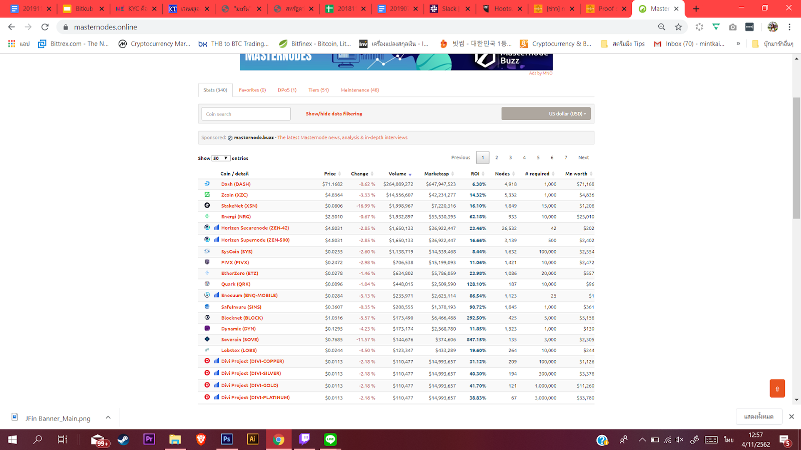Open Windows taskbar search

38,439
